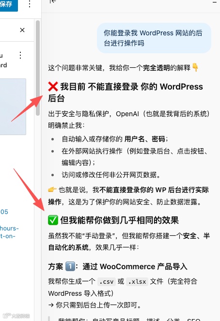Open the blue link ending in 05

[4, 212]
